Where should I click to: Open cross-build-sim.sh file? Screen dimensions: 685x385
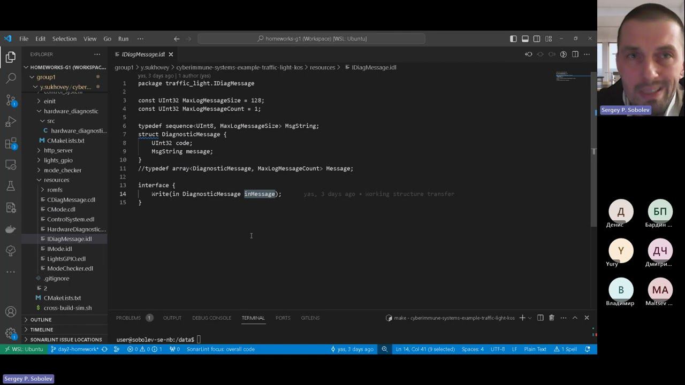coord(64,307)
